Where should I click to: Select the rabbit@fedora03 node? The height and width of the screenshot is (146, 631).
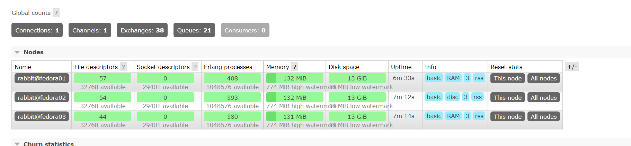[42, 117]
